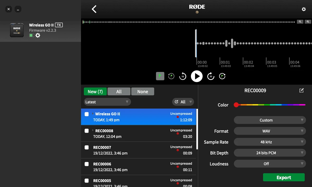The image size is (312, 187).
Task: Zoom in the waveform
Action: [308, 22]
